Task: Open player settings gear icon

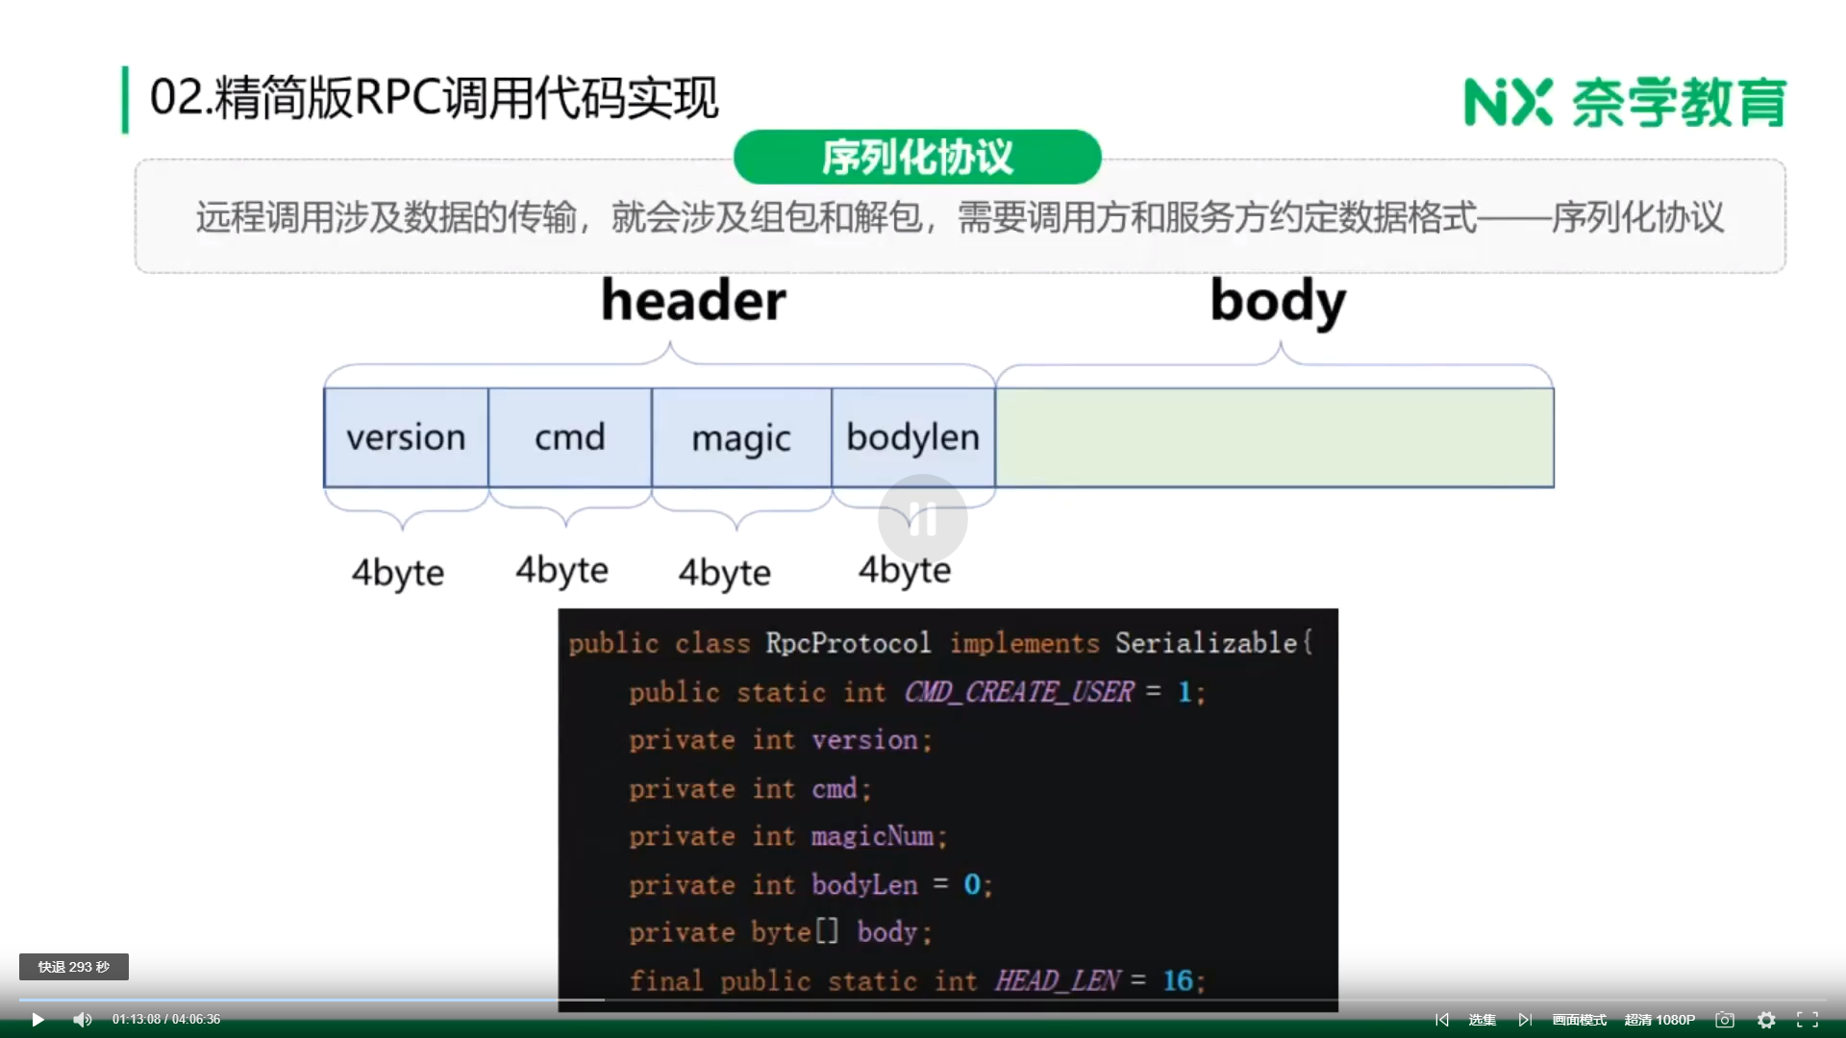Action: (1766, 1020)
